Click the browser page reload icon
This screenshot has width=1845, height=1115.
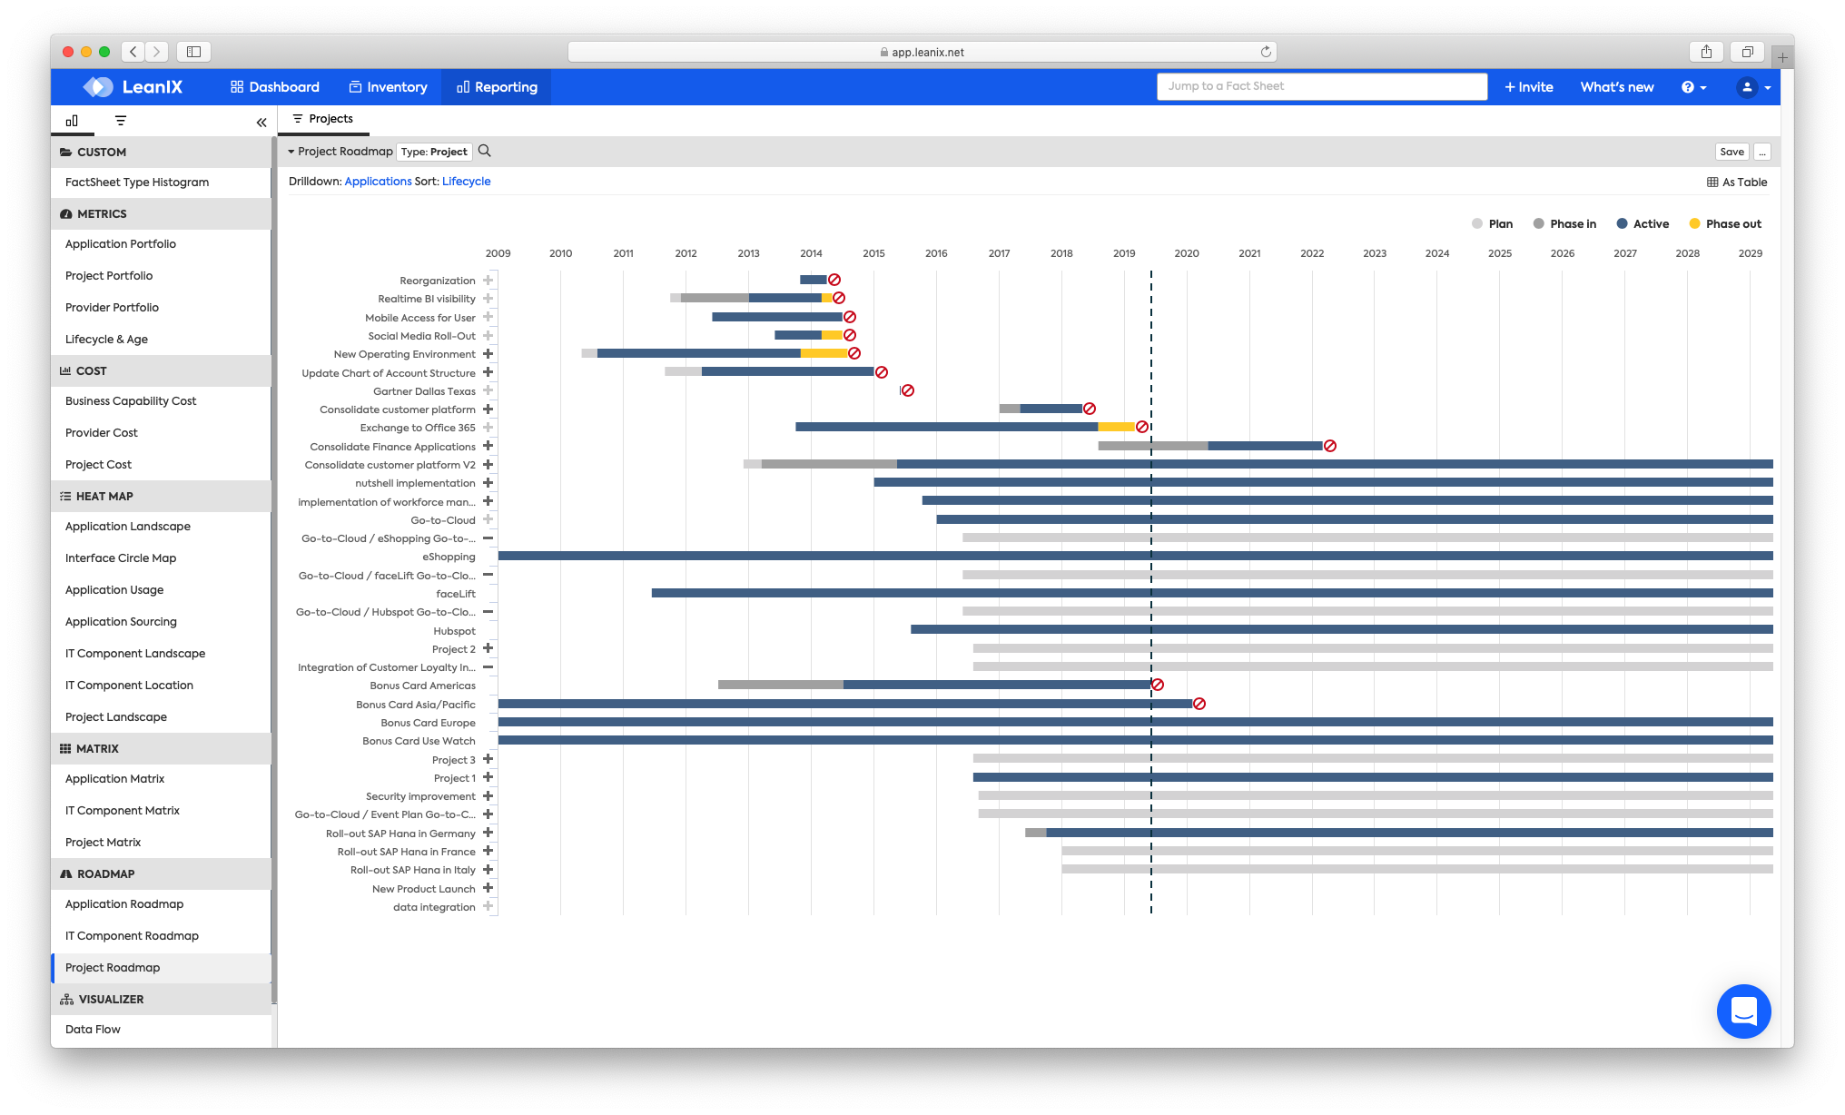coord(1266,52)
